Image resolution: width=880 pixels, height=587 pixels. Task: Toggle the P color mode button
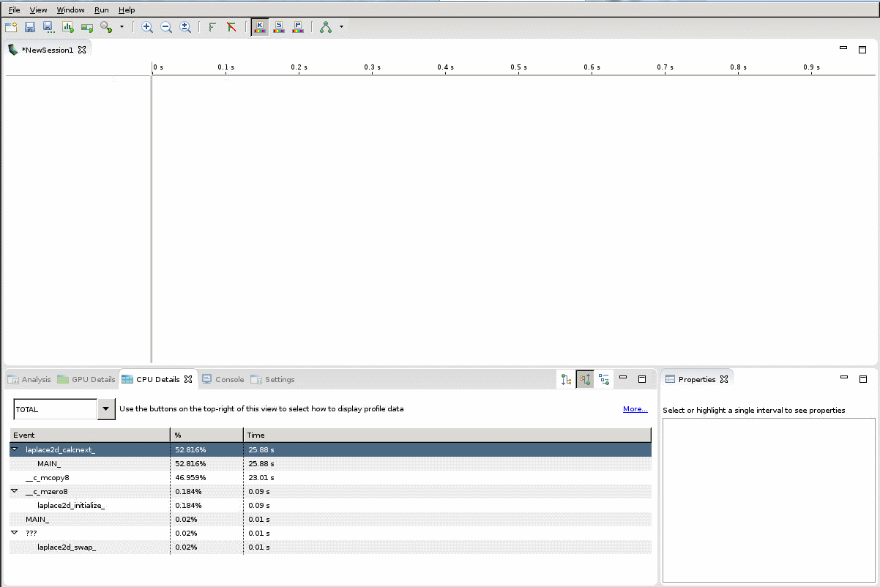(x=298, y=27)
